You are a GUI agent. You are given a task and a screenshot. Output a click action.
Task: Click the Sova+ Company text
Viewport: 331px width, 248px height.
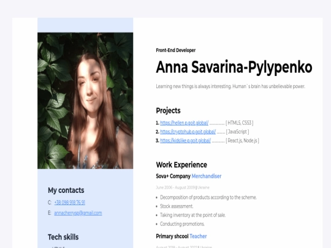pos(173,176)
